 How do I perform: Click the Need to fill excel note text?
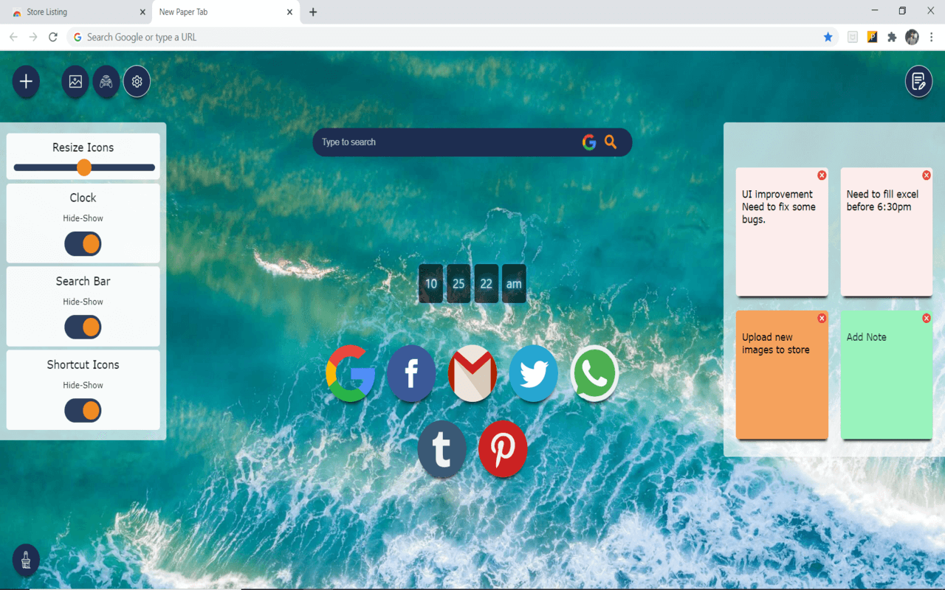point(882,201)
